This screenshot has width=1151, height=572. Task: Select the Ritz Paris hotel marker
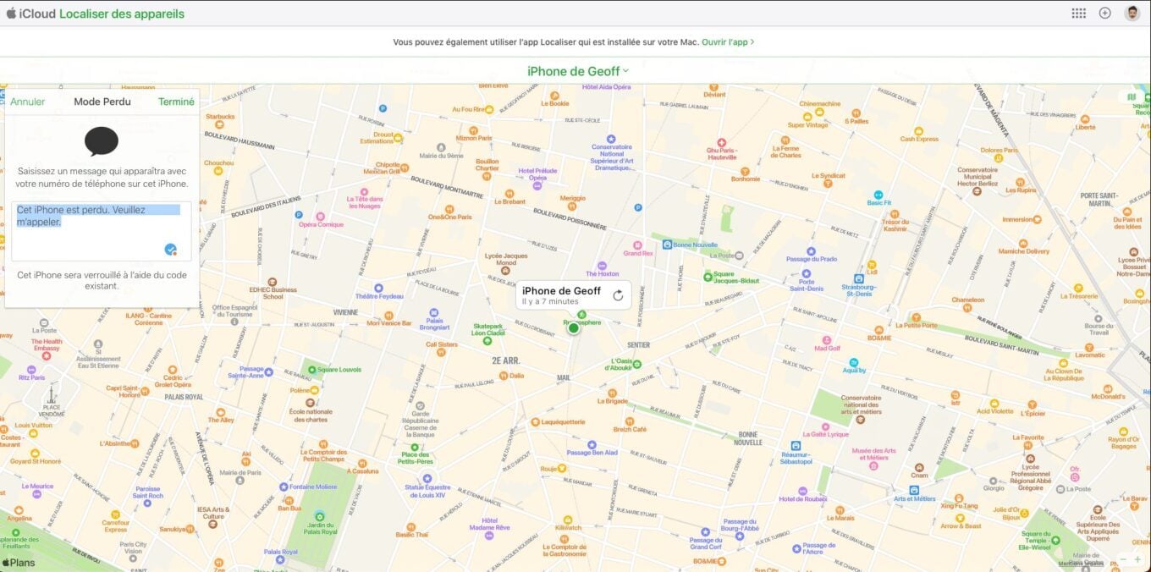[31, 370]
